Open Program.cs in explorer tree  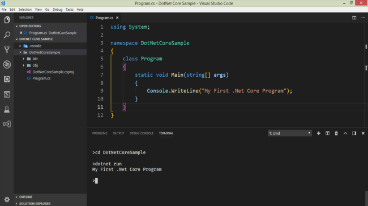[x=41, y=78]
